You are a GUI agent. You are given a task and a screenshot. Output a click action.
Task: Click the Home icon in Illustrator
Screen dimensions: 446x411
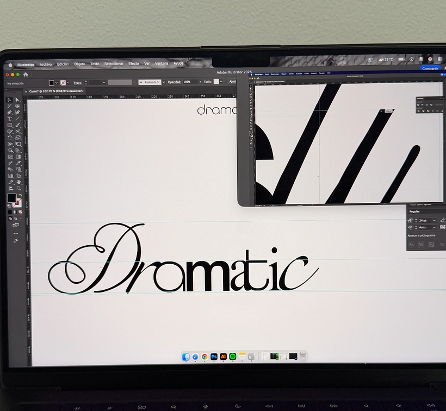pos(26,74)
